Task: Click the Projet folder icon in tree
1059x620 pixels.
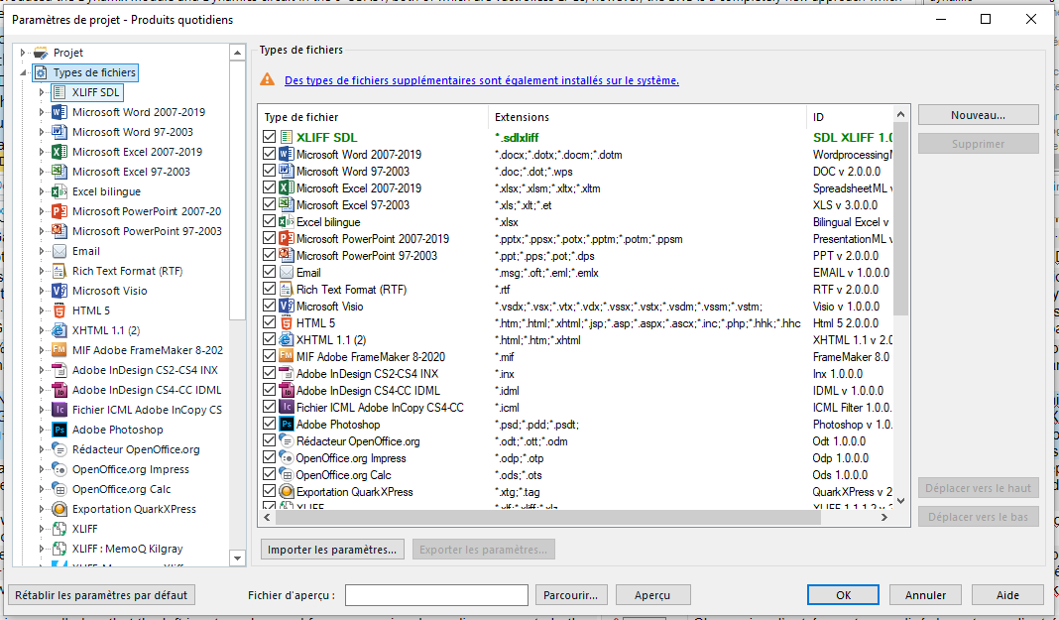Action: (x=41, y=53)
